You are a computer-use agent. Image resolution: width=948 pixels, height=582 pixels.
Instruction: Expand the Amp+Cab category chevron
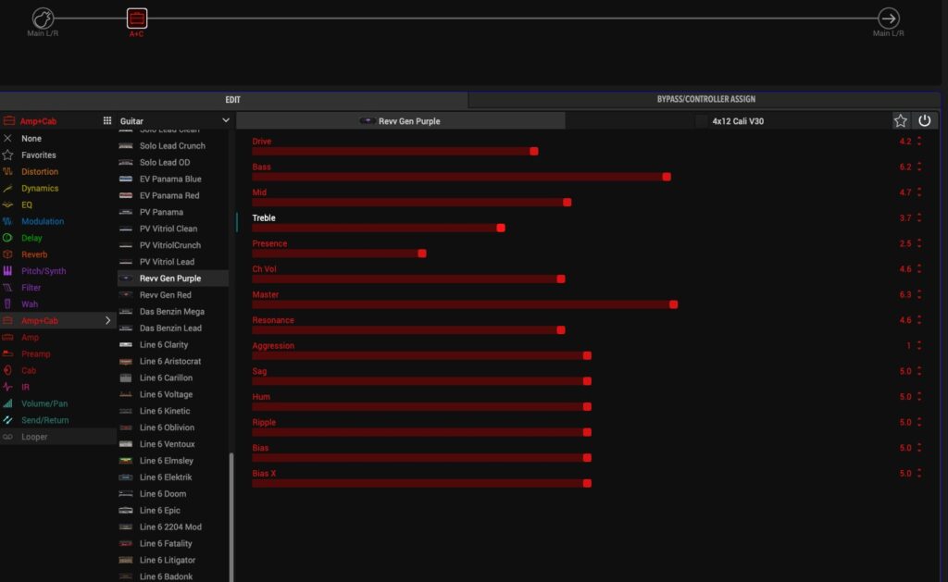tap(107, 321)
